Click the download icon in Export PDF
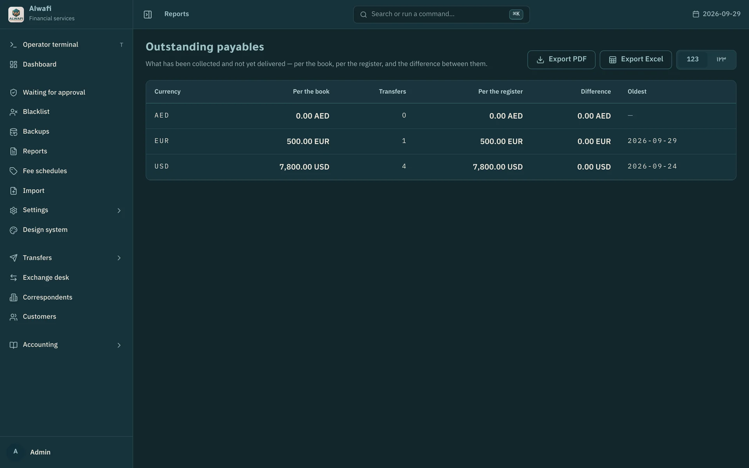The height and width of the screenshot is (468, 749). 540,60
